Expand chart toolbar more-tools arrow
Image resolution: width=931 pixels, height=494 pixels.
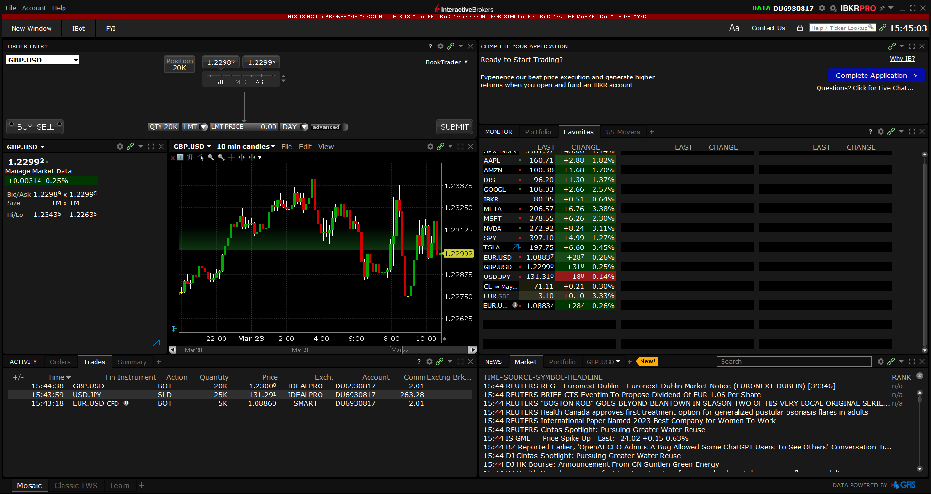pyautogui.click(x=260, y=157)
